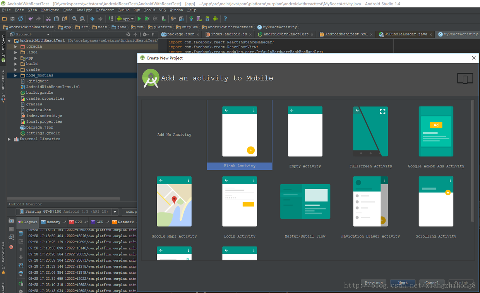Click the red terminate application icon
The width and height of the screenshot is (480, 293).
click(x=11, y=247)
